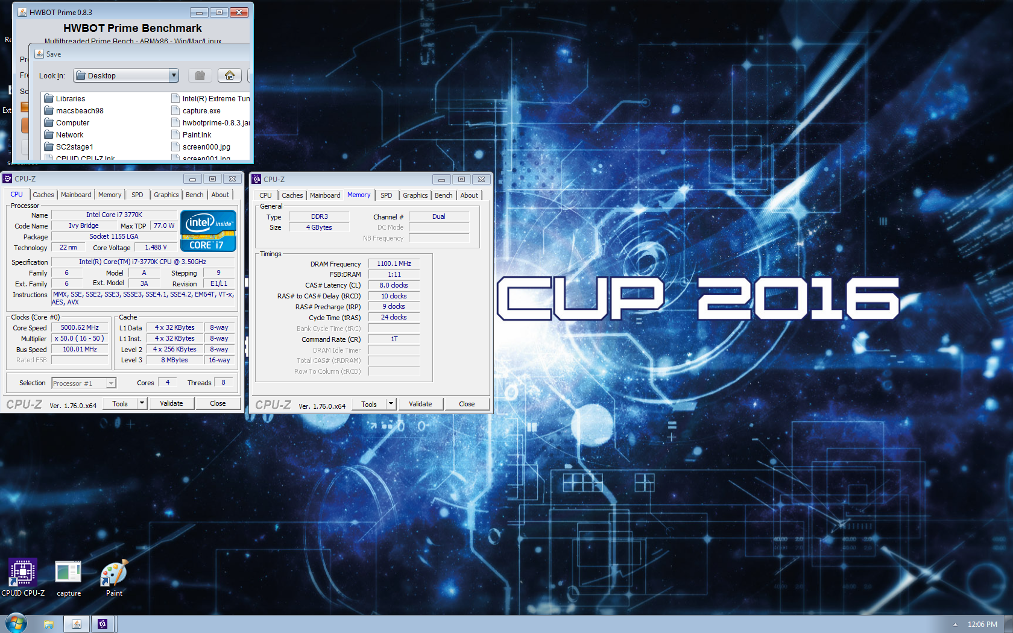The image size is (1013, 633).
Task: Click the Code Name Ivy Bridge field
Action: (x=84, y=225)
